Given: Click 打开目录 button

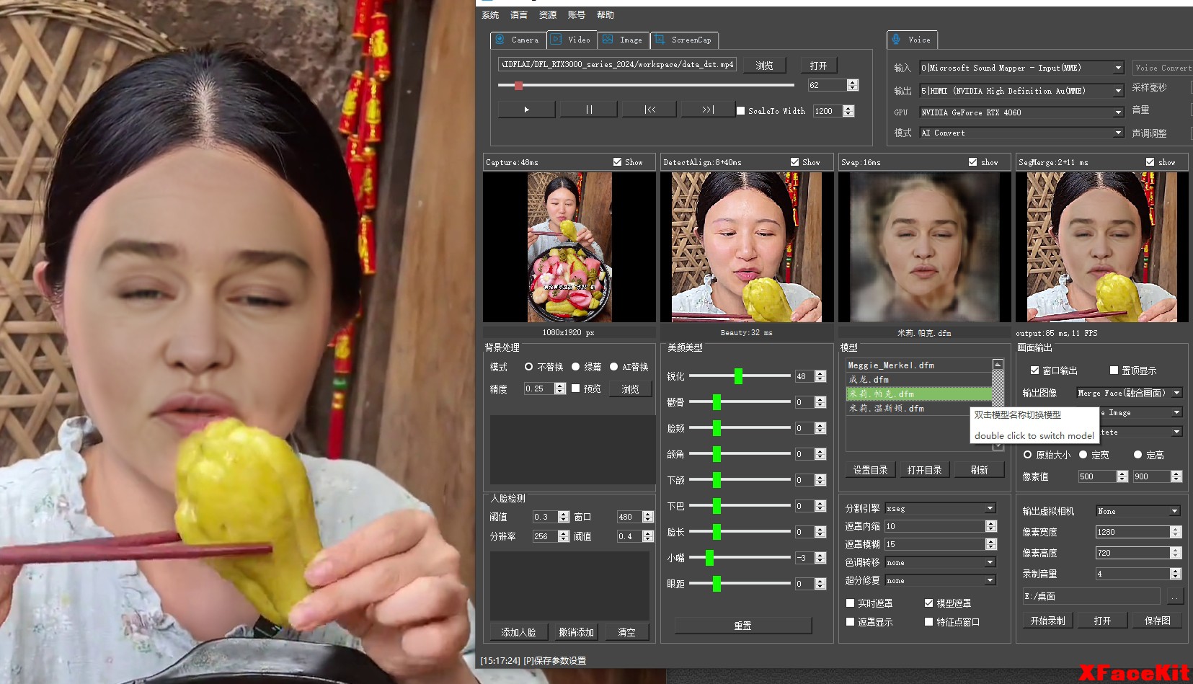Looking at the screenshot, I should pos(924,470).
